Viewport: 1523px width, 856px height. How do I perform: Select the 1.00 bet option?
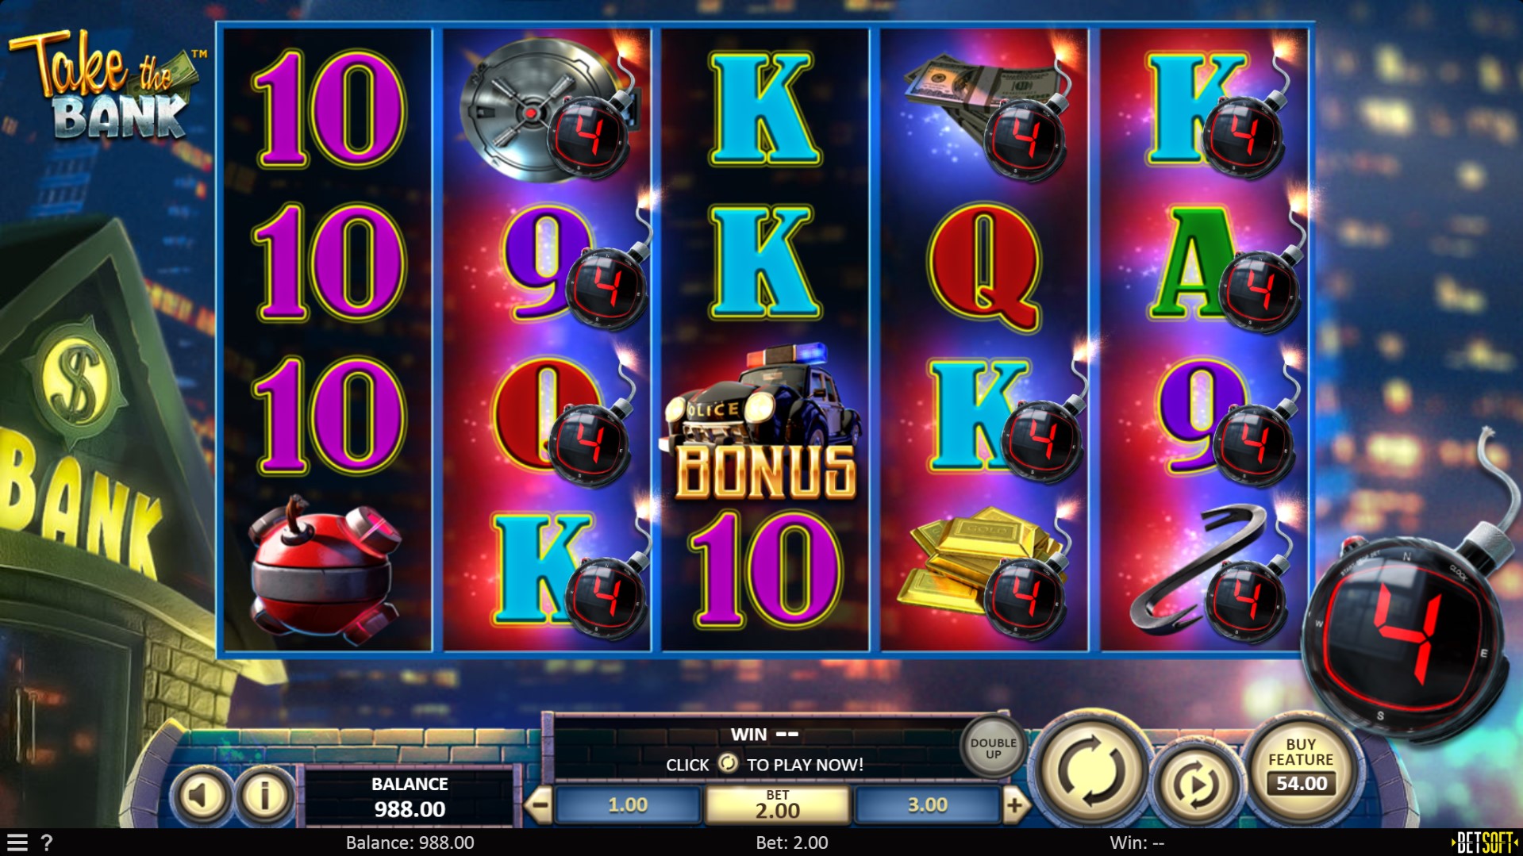pos(628,805)
